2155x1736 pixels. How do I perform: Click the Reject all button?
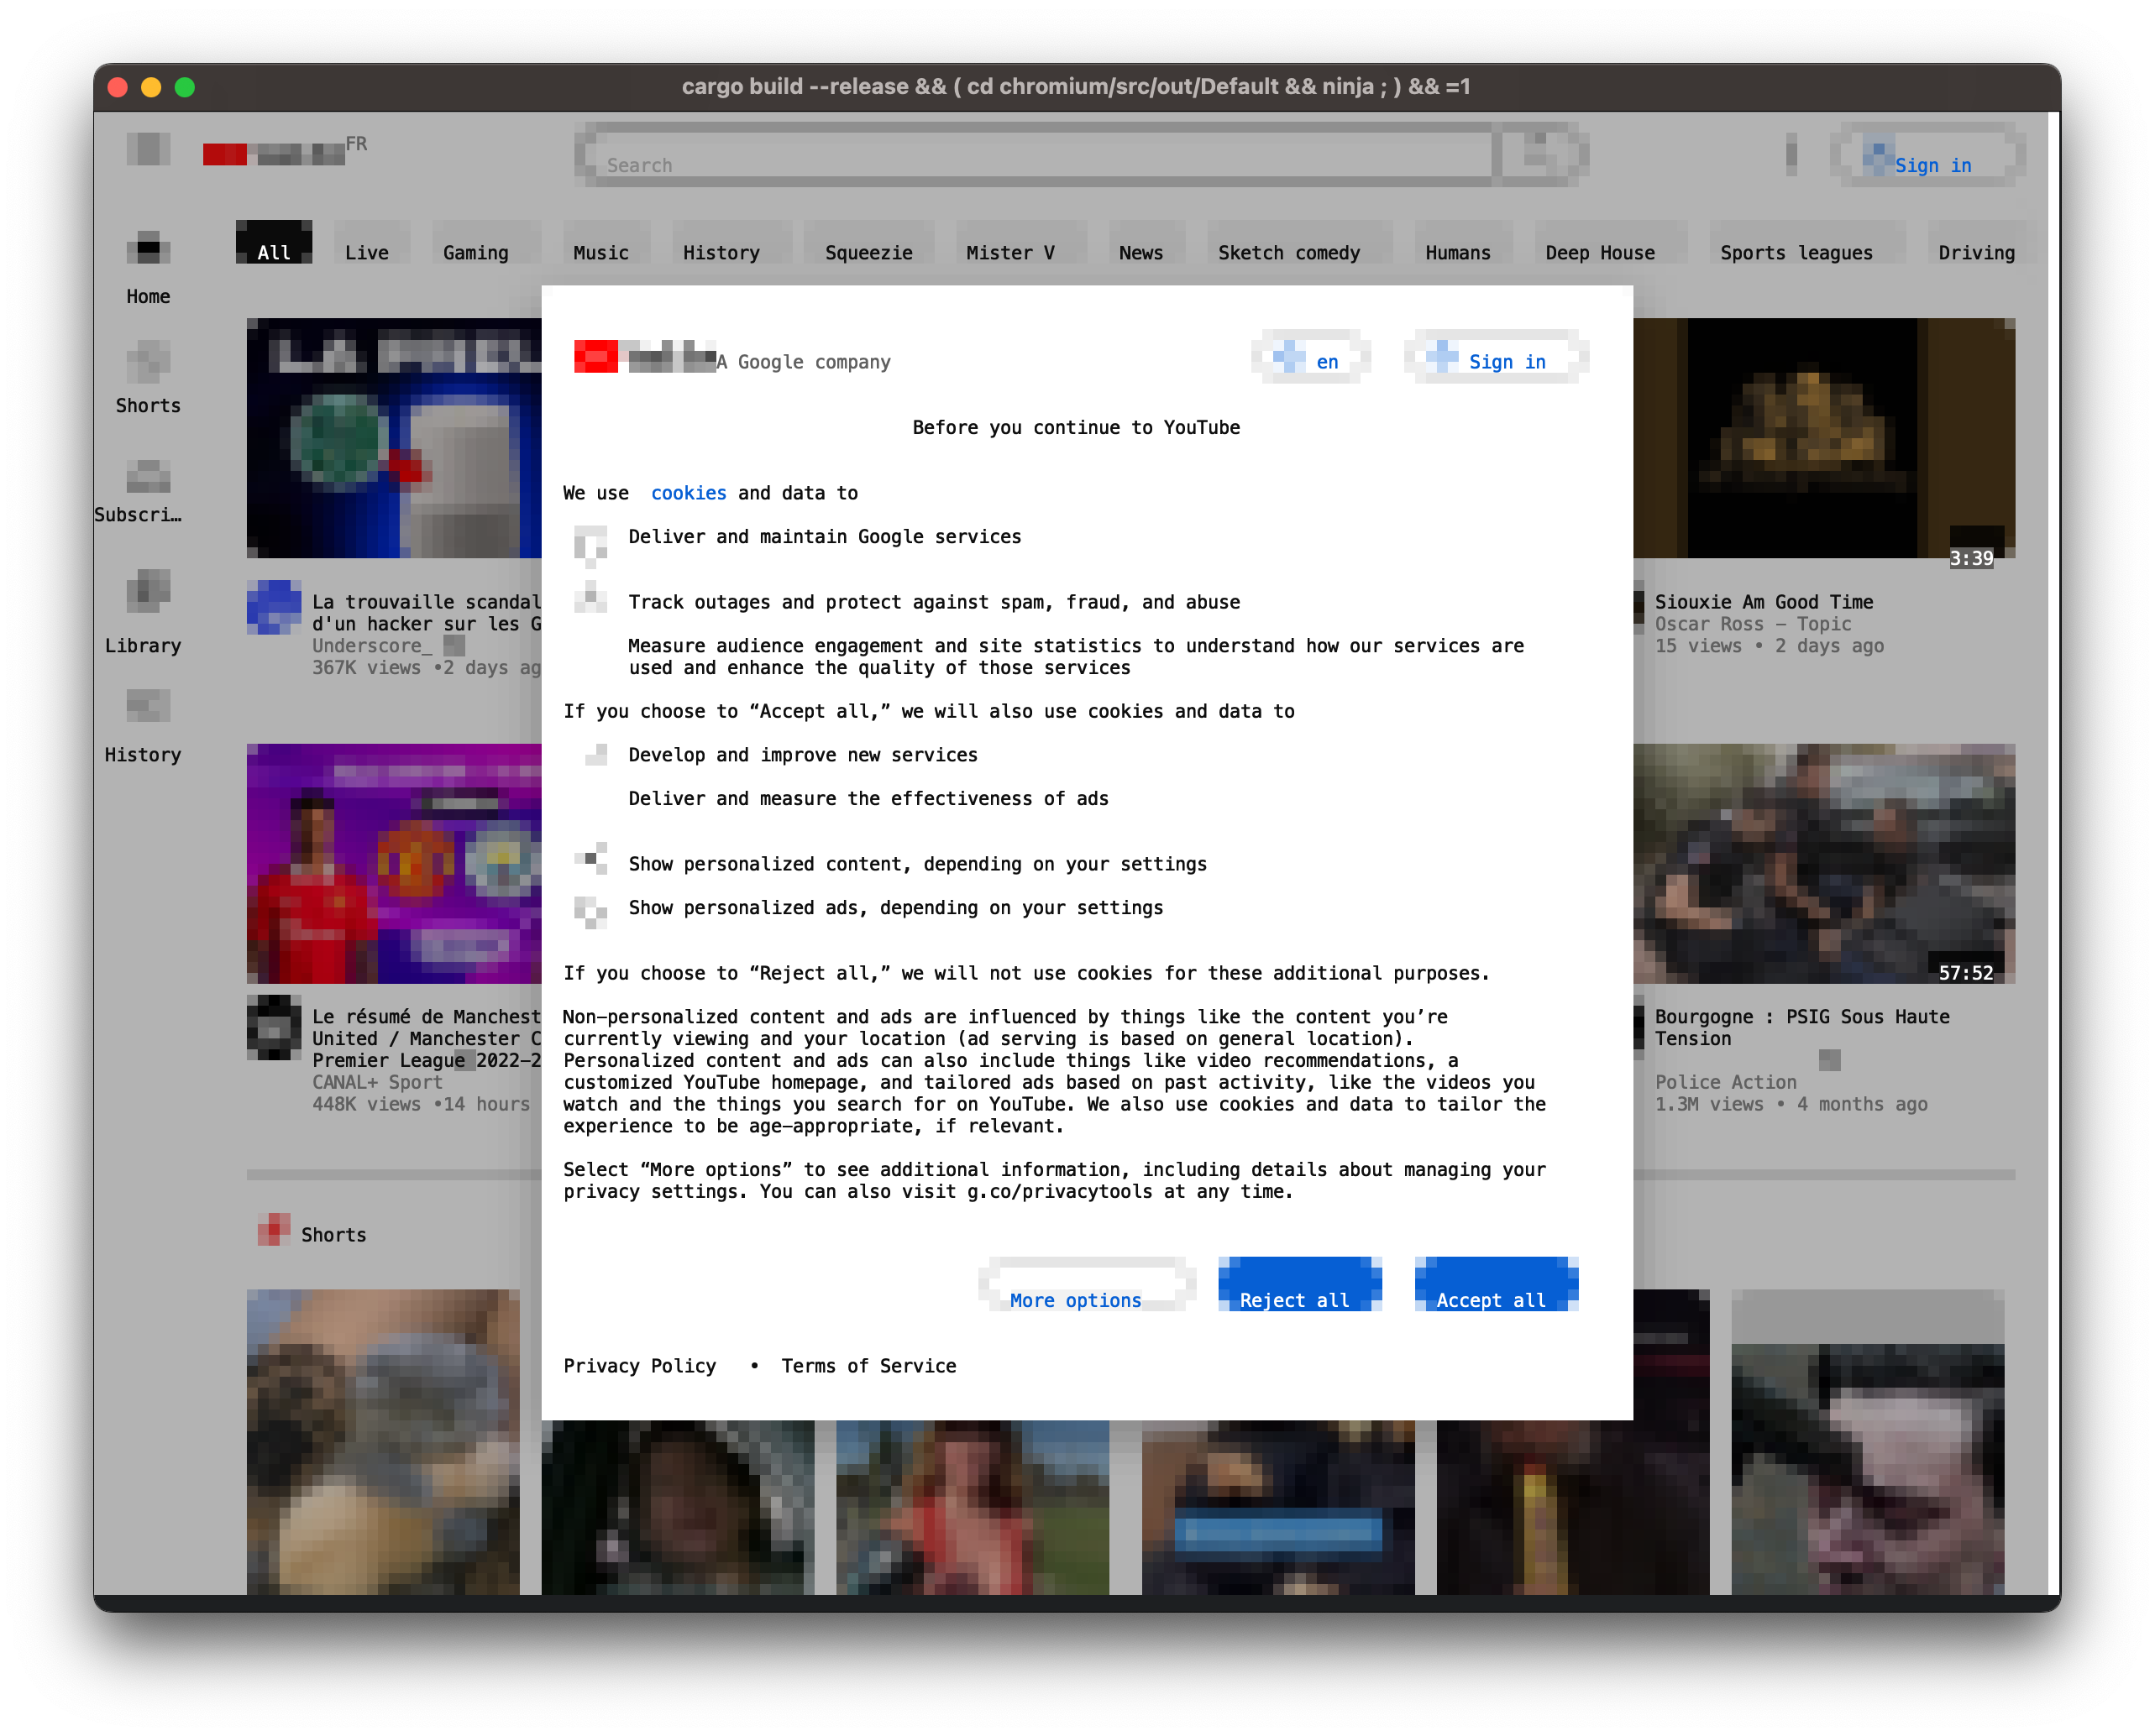[1298, 1287]
